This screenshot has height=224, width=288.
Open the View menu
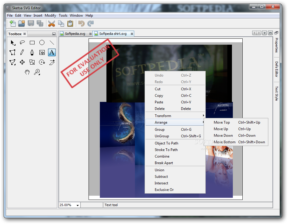(x=27, y=15)
